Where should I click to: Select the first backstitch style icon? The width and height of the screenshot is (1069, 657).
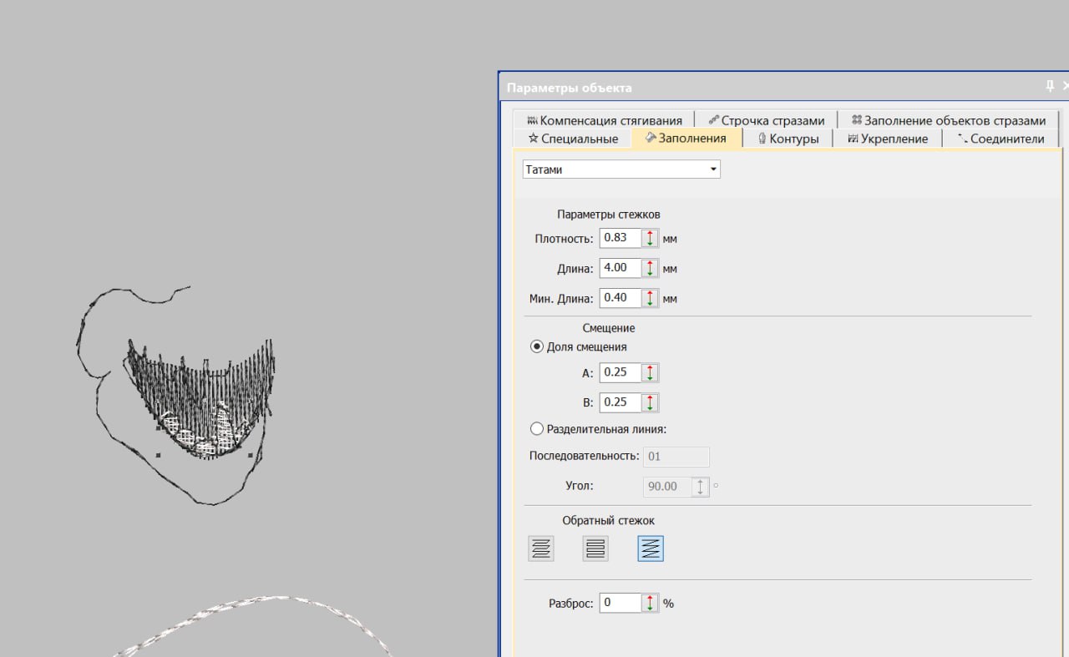541,548
